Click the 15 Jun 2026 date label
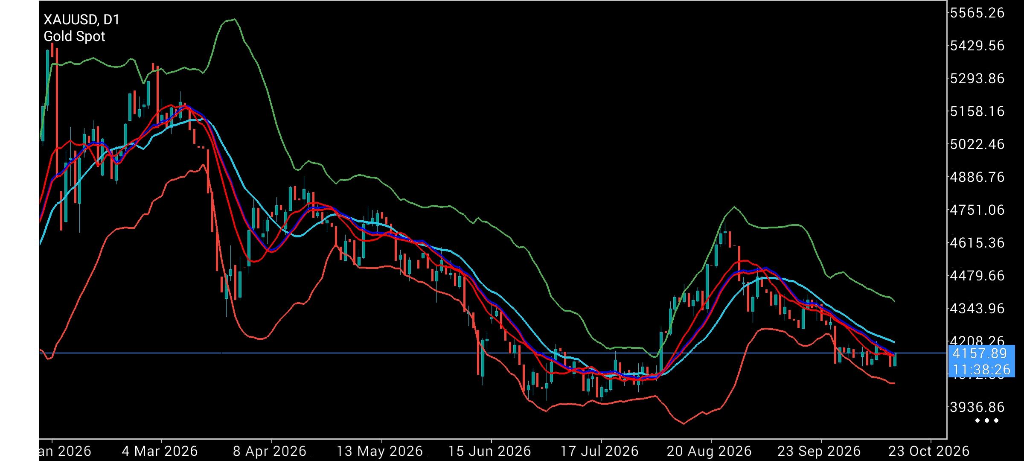 coord(490,451)
